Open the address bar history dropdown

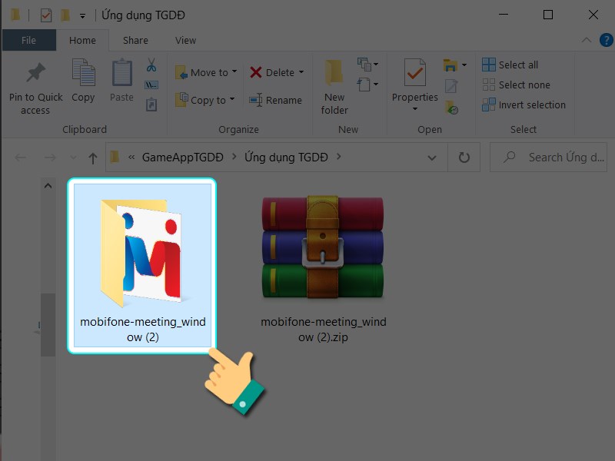click(433, 157)
